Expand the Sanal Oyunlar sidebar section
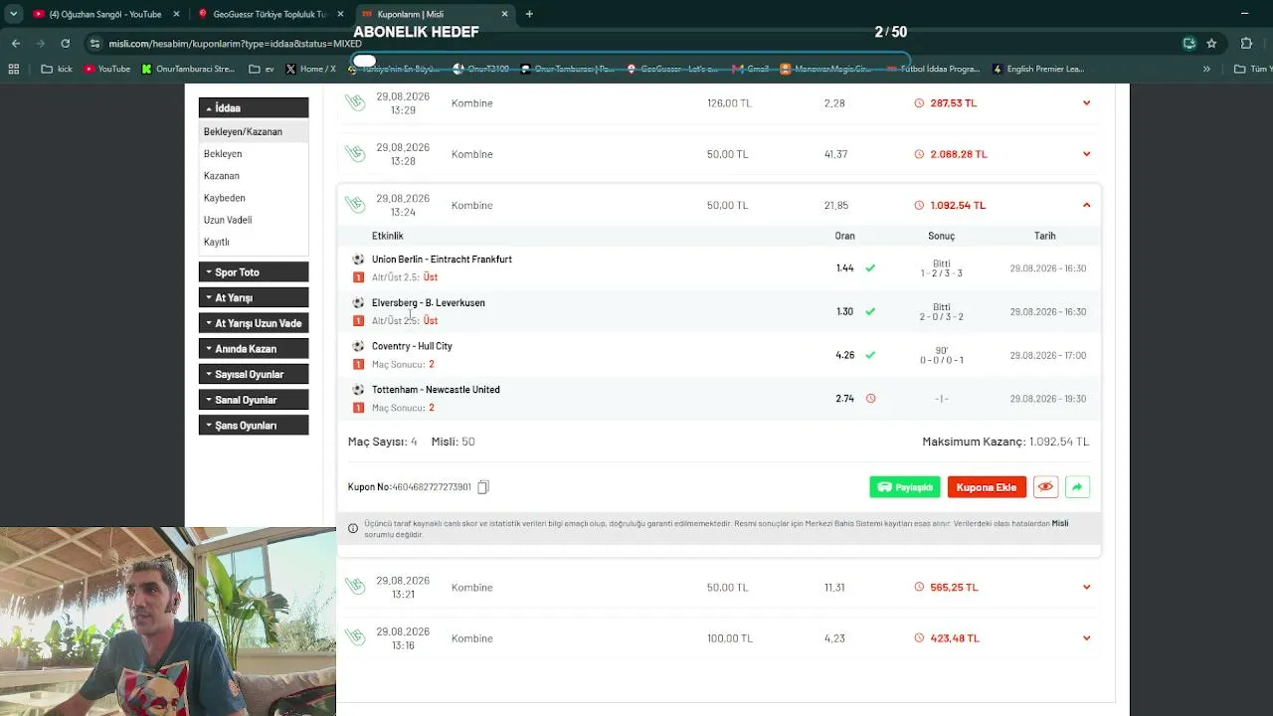Image resolution: width=1273 pixels, height=716 pixels. (x=254, y=400)
